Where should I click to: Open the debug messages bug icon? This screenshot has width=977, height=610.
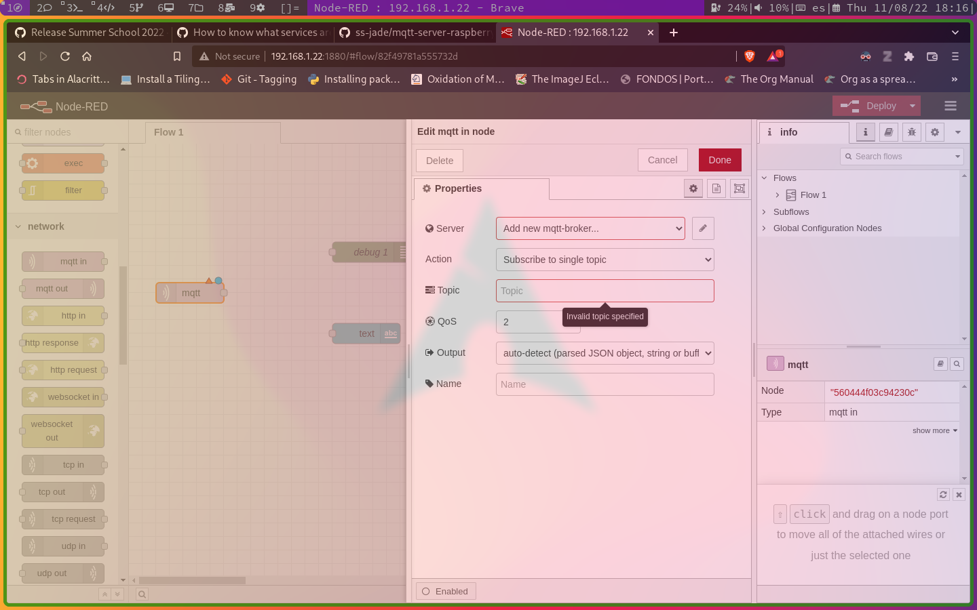(x=911, y=132)
